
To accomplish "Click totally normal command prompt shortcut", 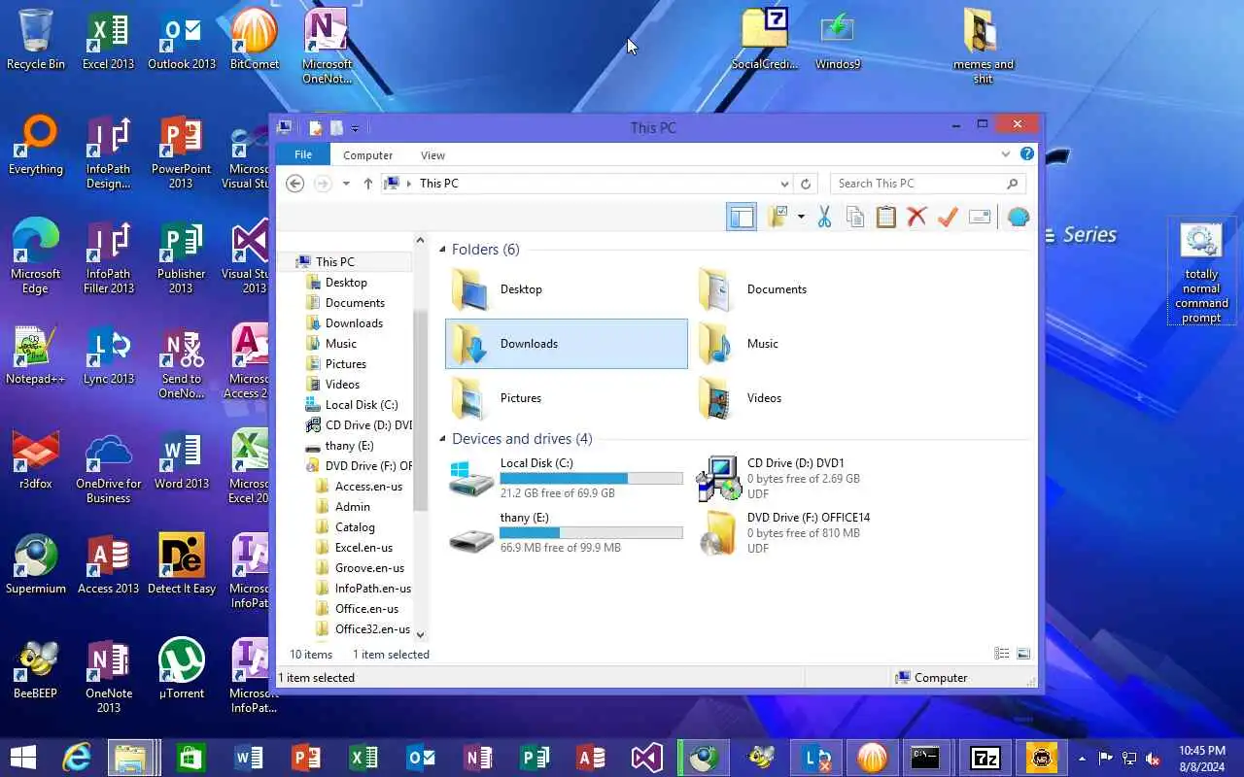I will point(1201,272).
